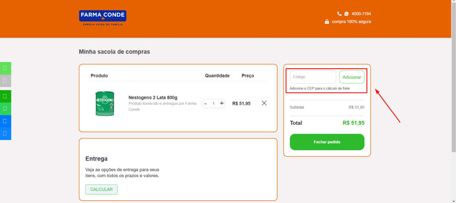Click the Farma Conde logo
The image size is (456, 203).
tap(103, 18)
